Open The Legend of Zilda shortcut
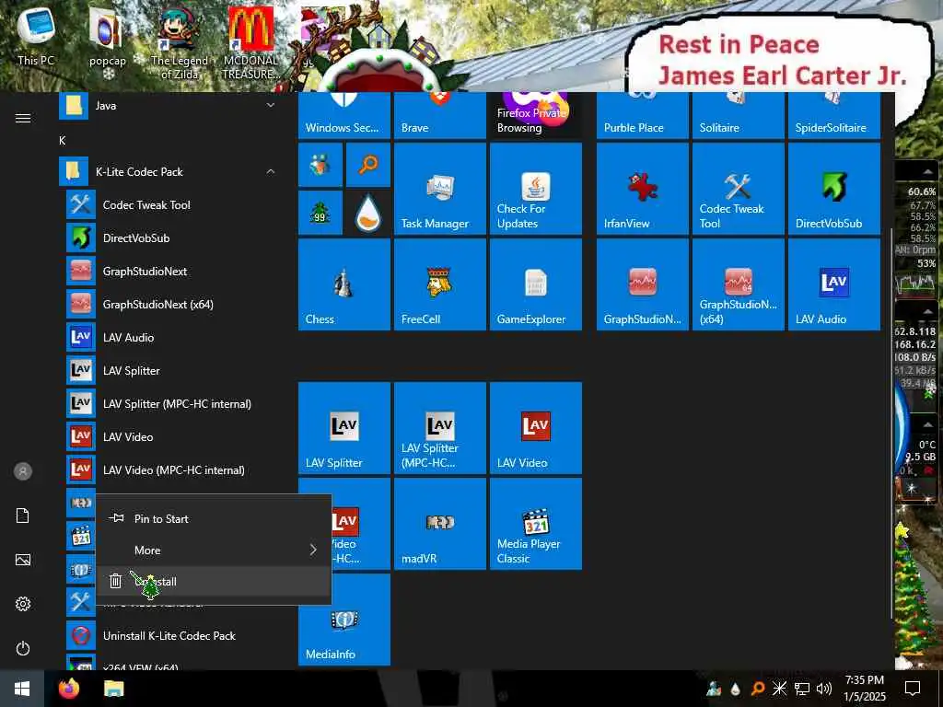The image size is (943, 707). click(x=180, y=43)
